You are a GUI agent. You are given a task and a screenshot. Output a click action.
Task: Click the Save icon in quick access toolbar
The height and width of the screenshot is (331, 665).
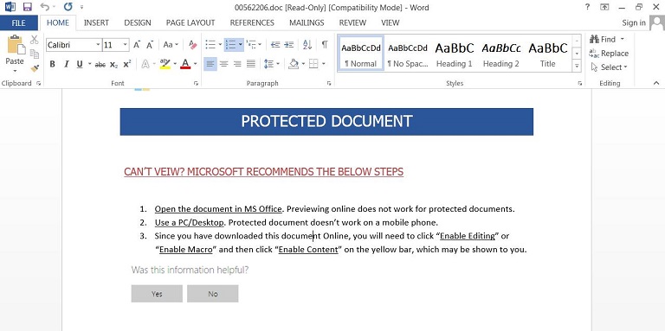[x=27, y=7]
